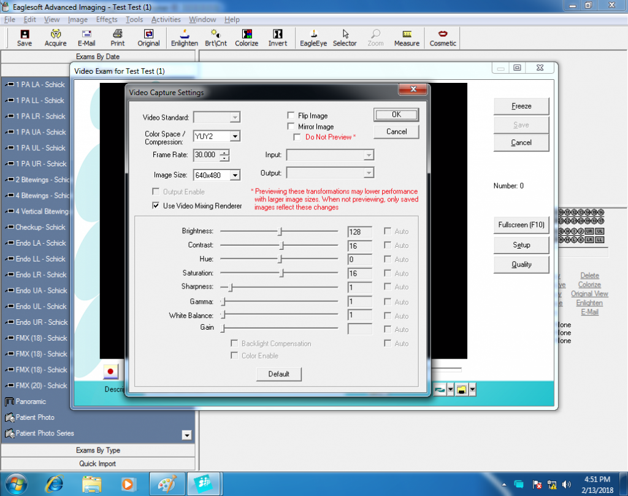Viewport: 628px width, 496px height.
Task: Click the Save icon in toolbar
Action: click(x=25, y=38)
